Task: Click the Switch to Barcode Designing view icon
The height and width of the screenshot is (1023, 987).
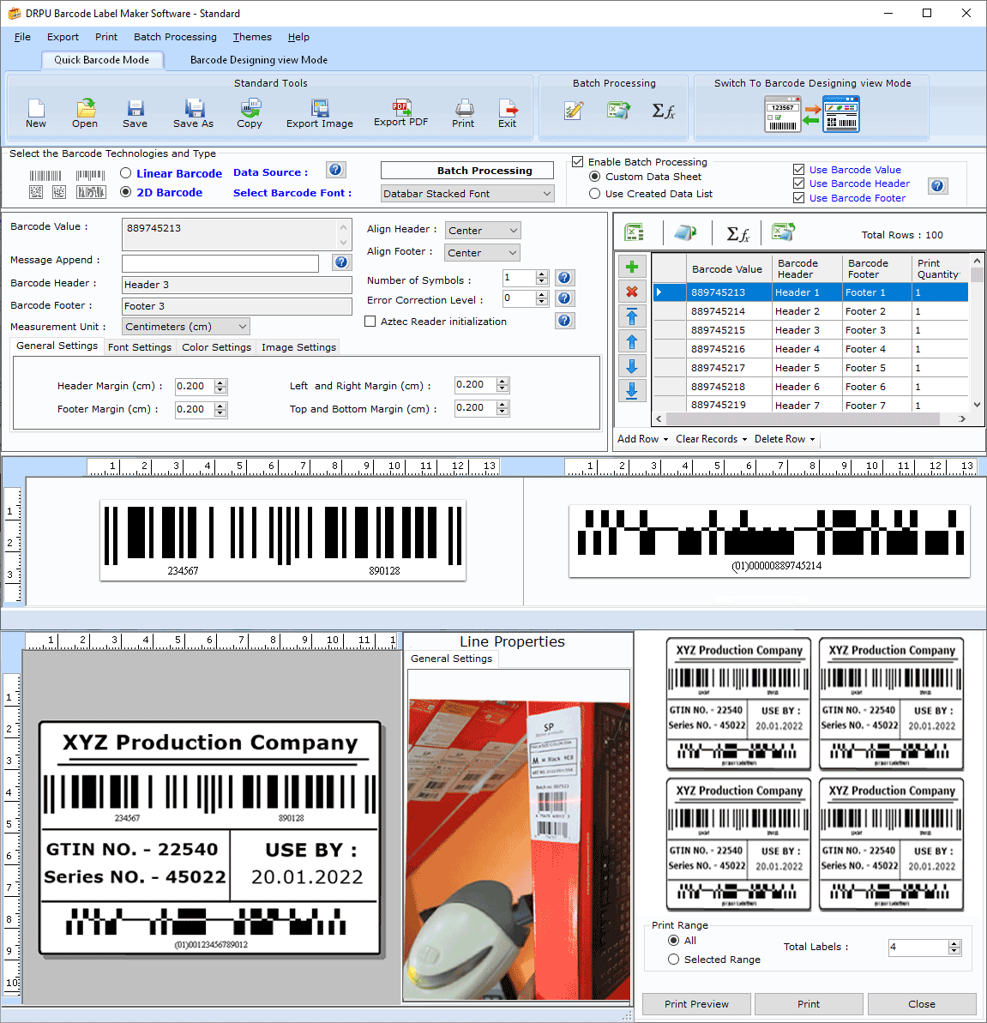Action: point(811,114)
